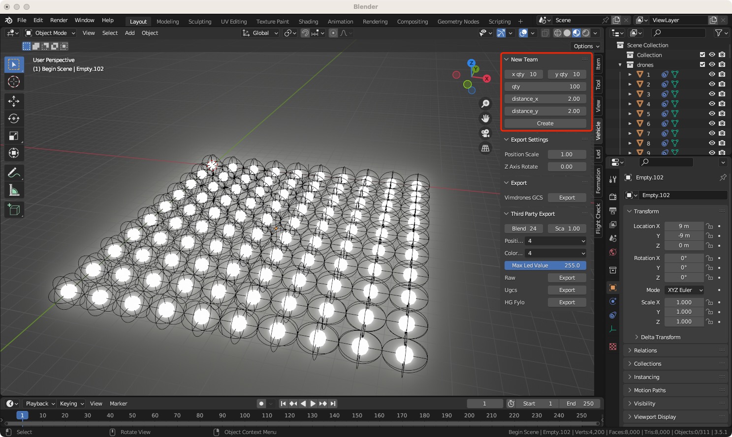Click the pan view hand icon

tap(485, 118)
